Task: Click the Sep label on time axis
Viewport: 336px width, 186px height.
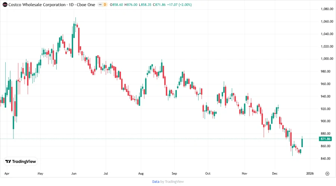Action: pyautogui.click(x=174, y=174)
